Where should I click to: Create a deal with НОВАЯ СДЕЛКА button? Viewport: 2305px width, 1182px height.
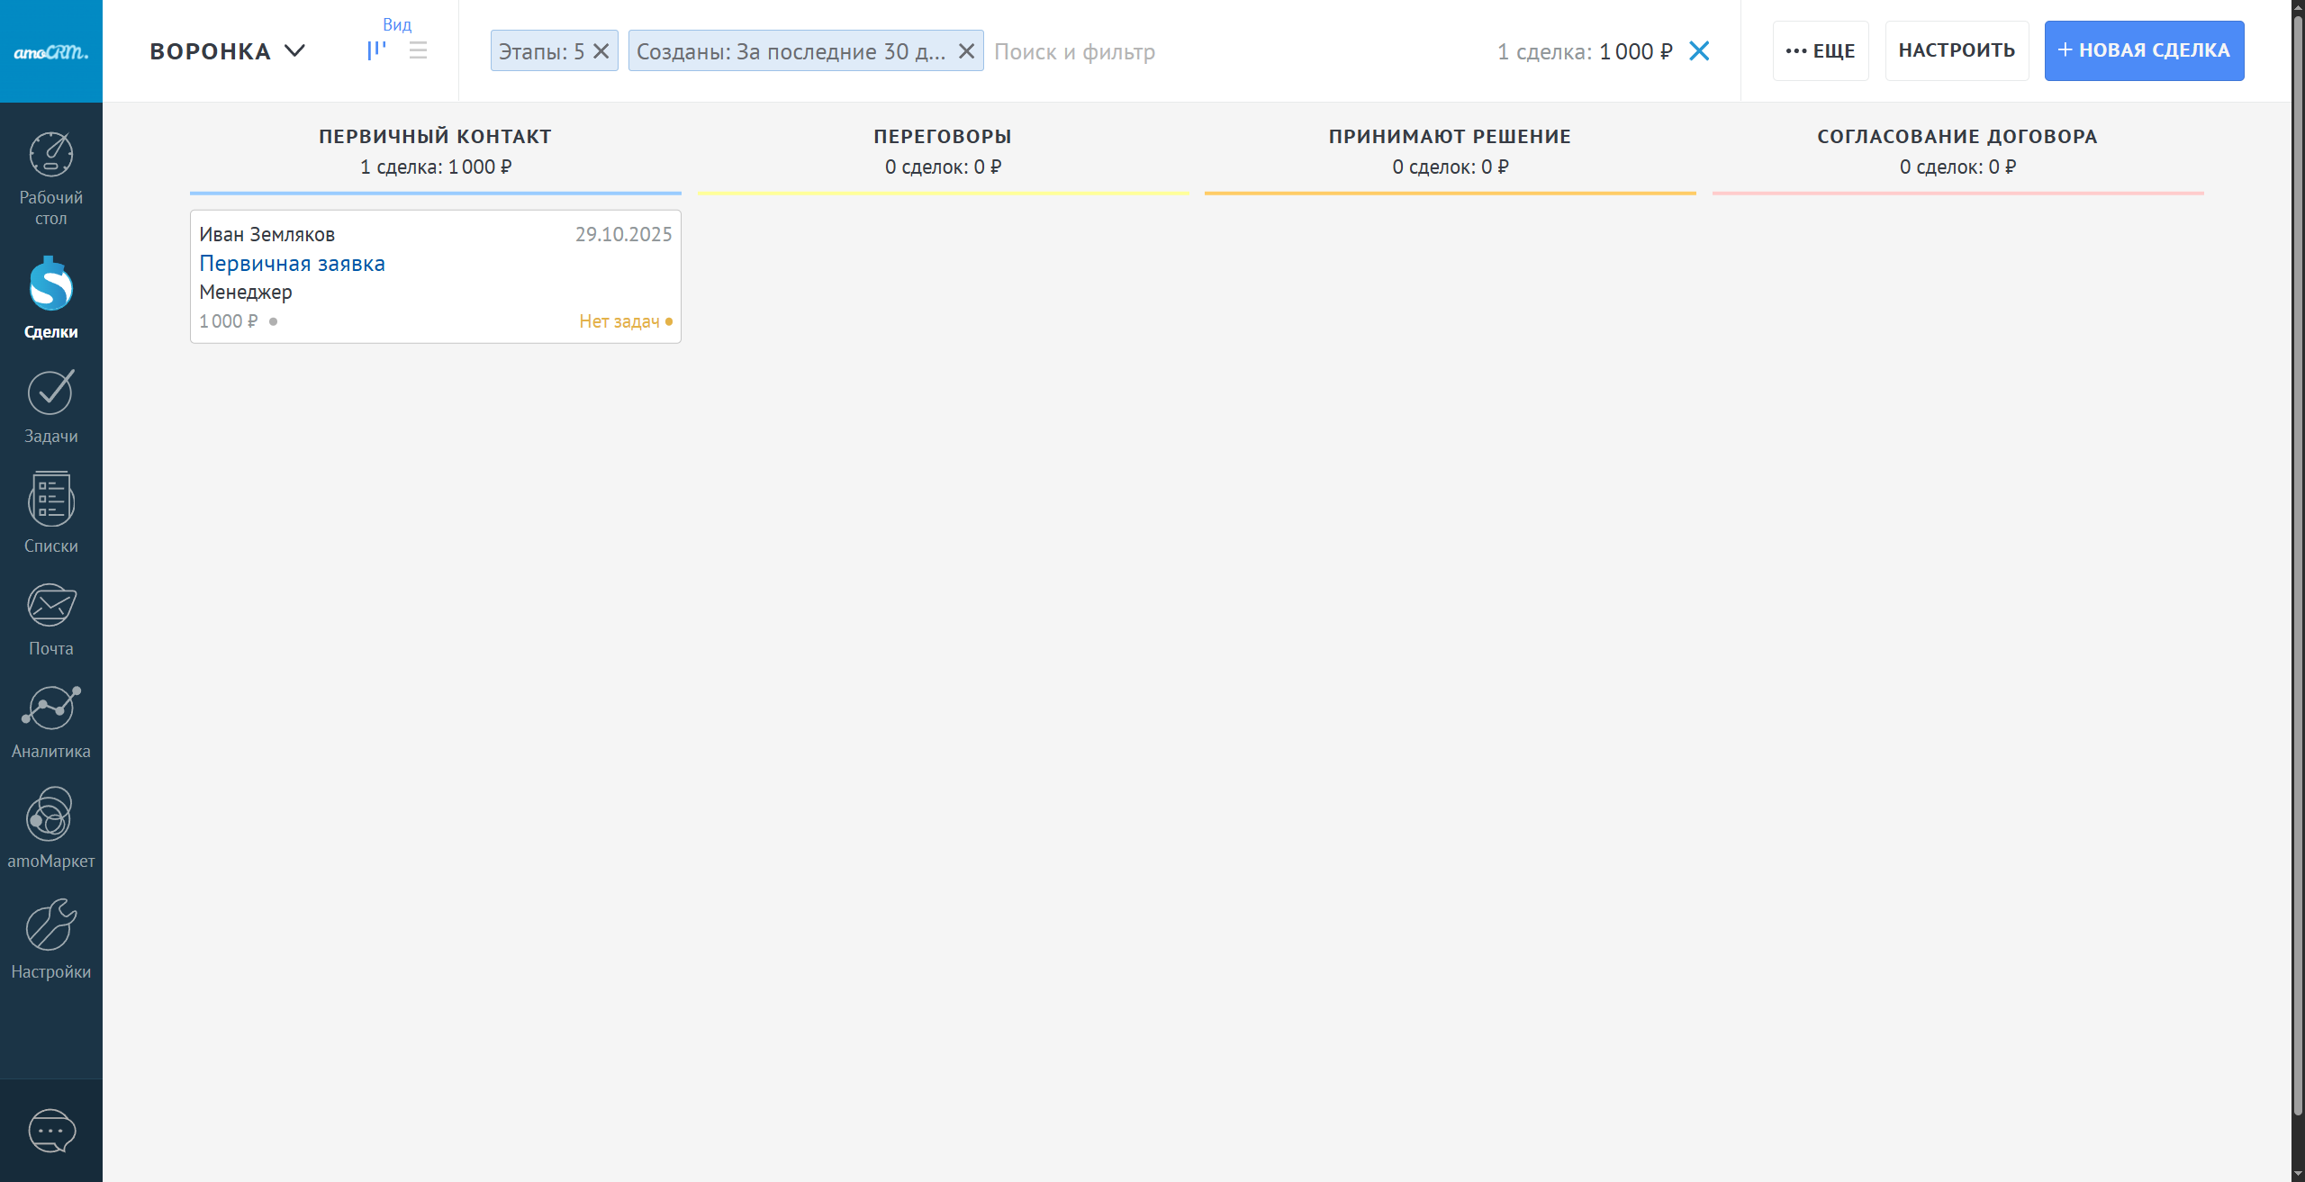pyautogui.click(x=2144, y=50)
